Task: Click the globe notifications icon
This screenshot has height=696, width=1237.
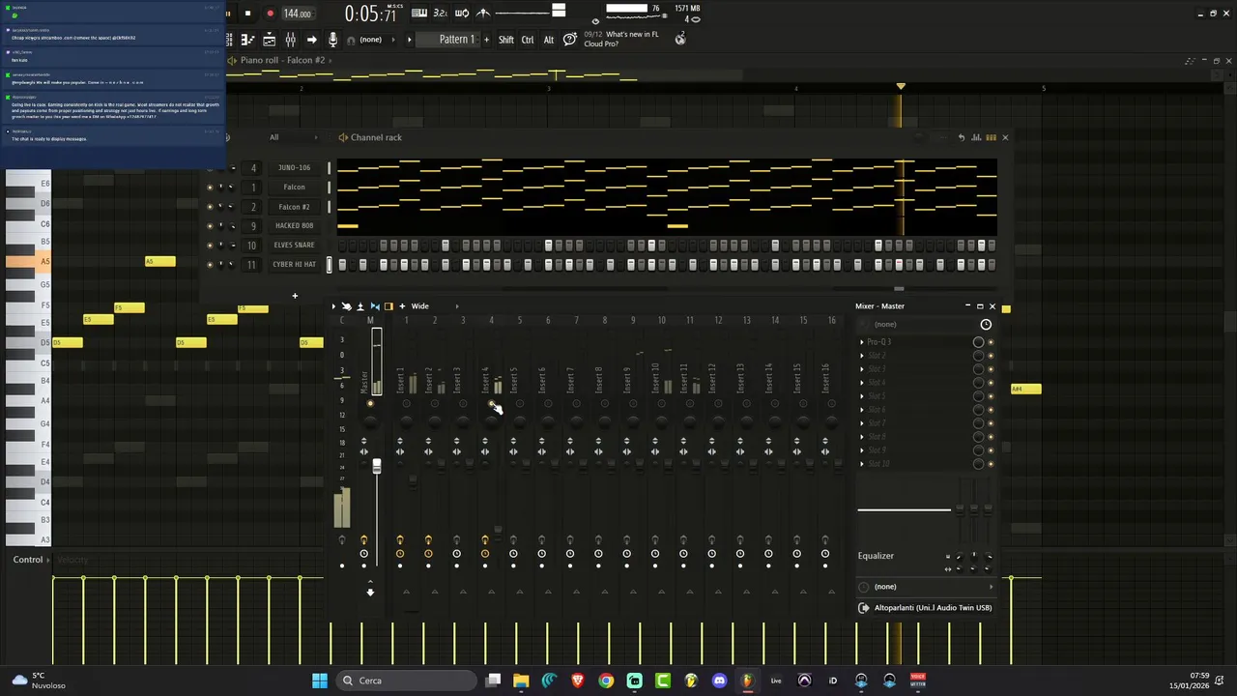Action: 680,39
